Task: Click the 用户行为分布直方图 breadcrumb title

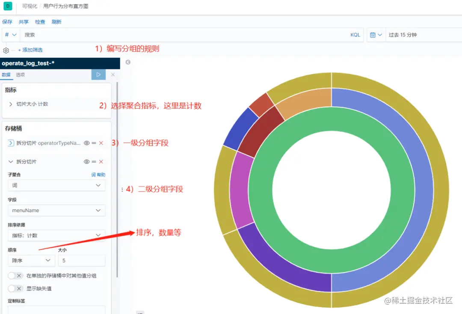Action: click(66, 6)
